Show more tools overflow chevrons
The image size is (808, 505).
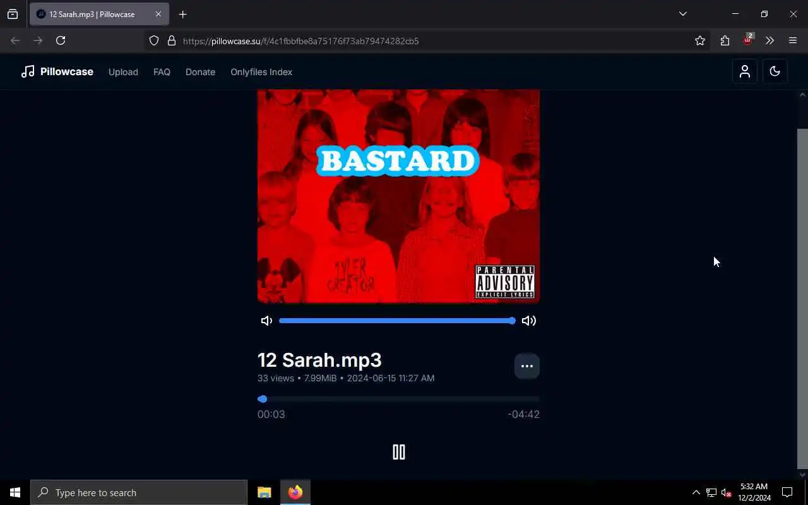pos(769,40)
